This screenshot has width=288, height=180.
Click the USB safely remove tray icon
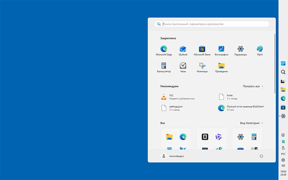[x=283, y=148]
